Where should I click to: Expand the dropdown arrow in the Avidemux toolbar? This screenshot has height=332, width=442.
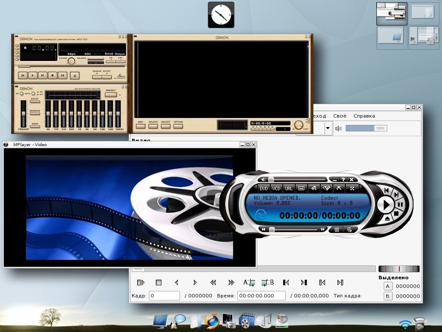point(328,128)
